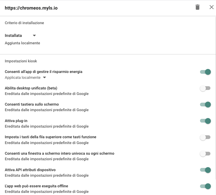
Task: Click the Criterio di installazione heading
Action: coord(25,23)
